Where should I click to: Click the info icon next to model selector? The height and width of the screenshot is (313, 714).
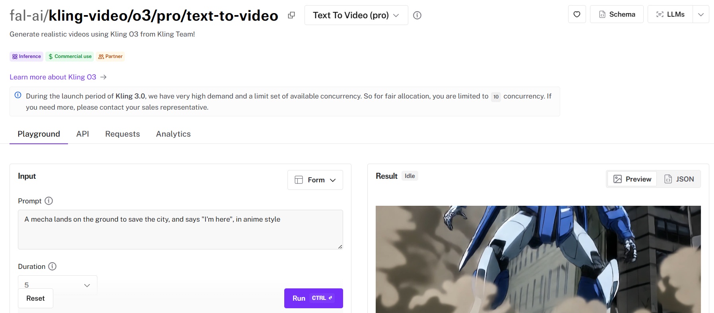pos(417,15)
